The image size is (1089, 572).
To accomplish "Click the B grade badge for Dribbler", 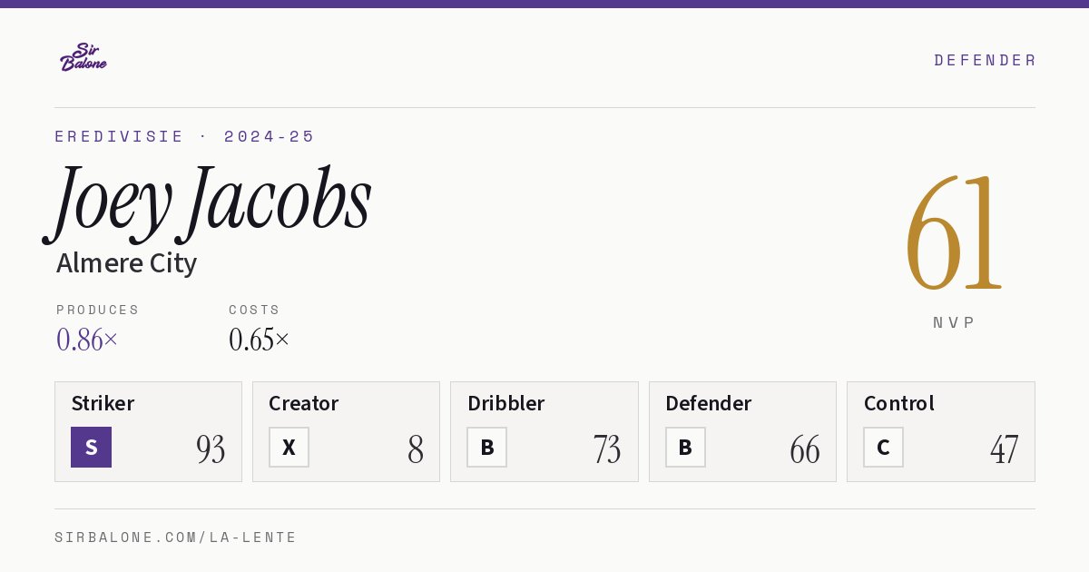I will point(486,447).
